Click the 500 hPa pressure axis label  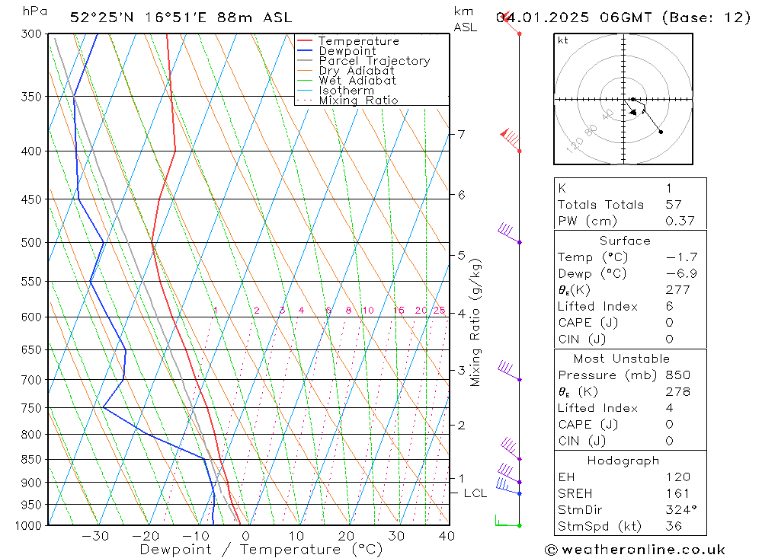[31, 242]
